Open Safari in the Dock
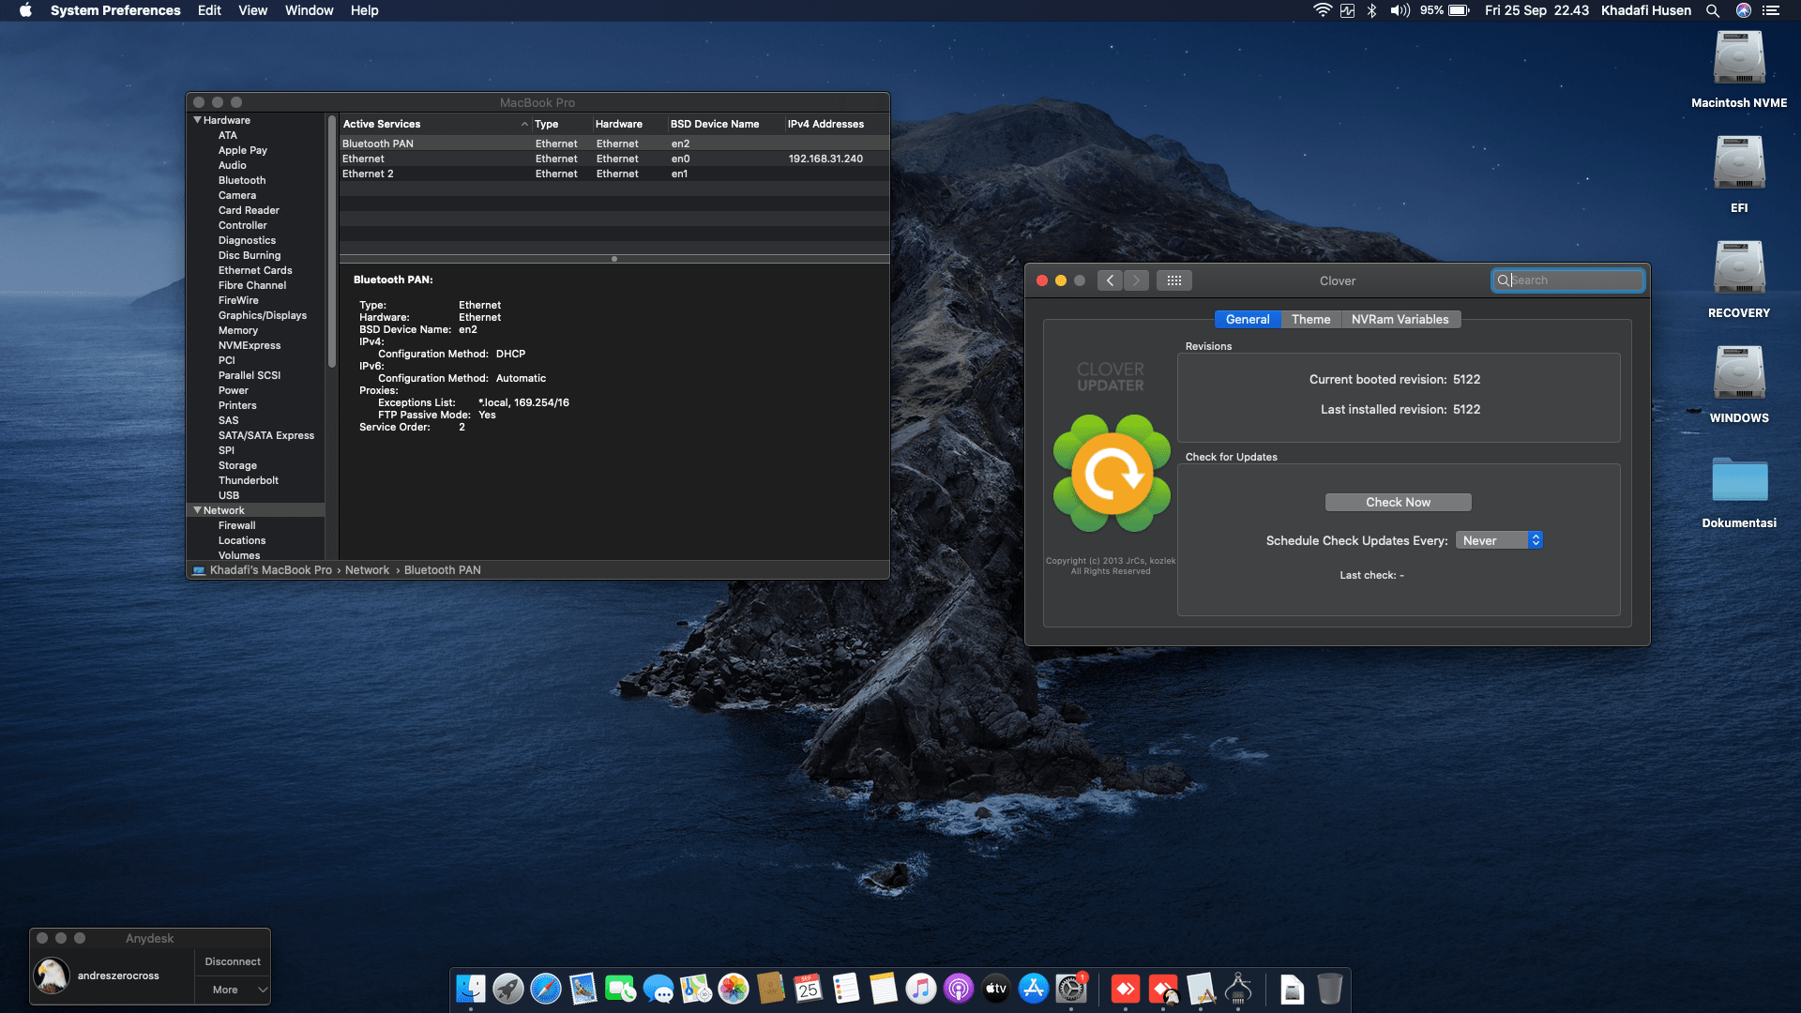 click(x=546, y=989)
